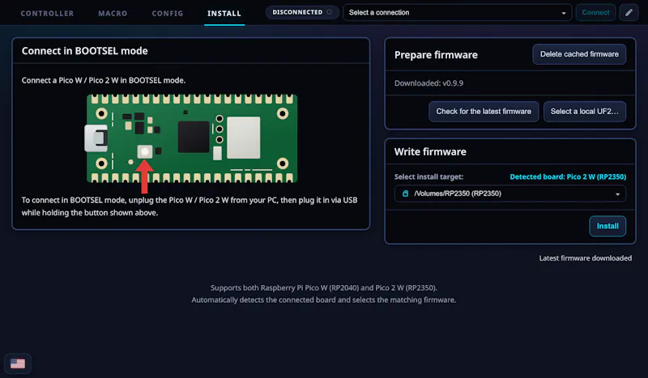Switch to the MACRO tab
Viewport: 648px width, 378px height.
[113, 13]
